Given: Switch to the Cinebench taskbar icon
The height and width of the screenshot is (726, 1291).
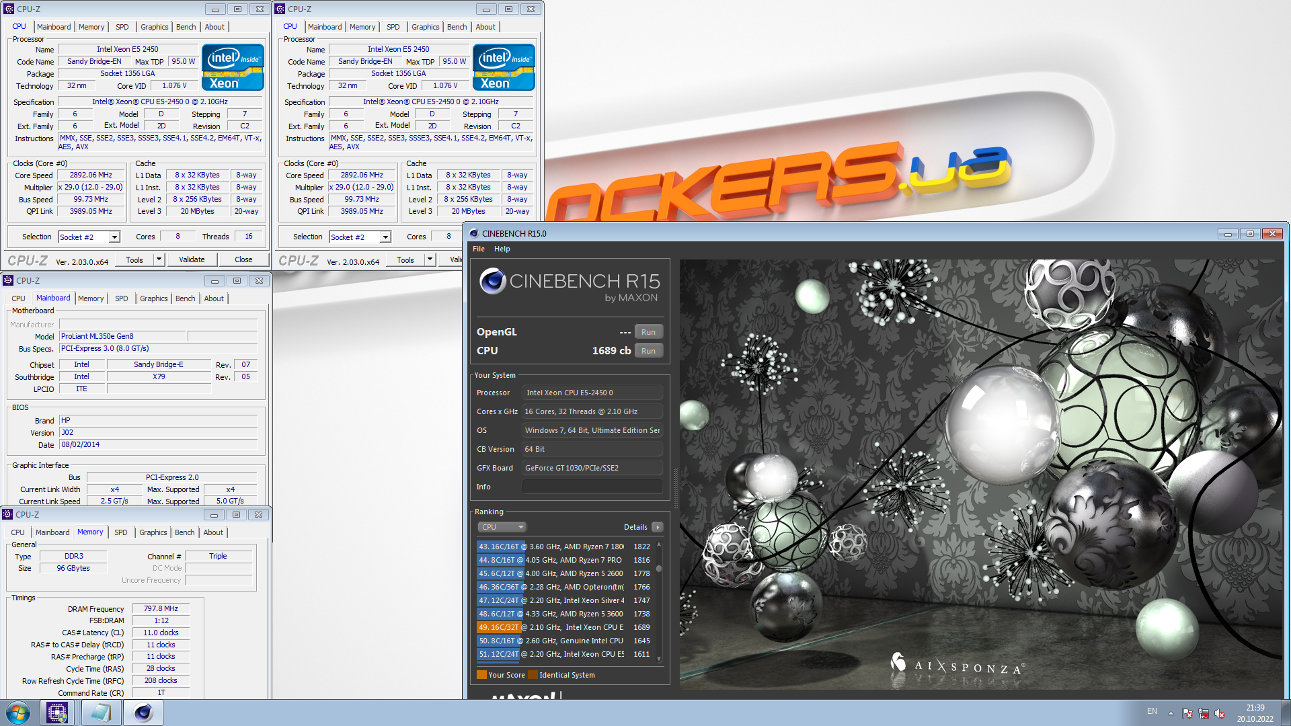Looking at the screenshot, I should click(143, 713).
